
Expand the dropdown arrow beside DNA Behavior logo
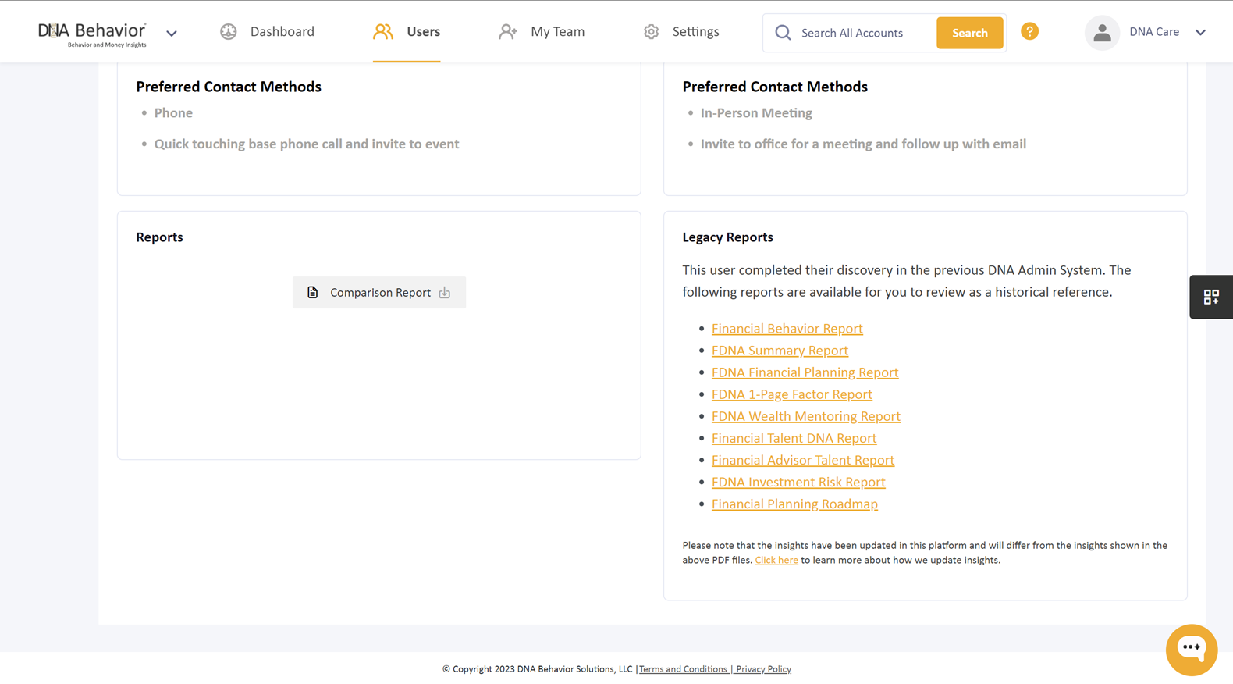coord(172,33)
